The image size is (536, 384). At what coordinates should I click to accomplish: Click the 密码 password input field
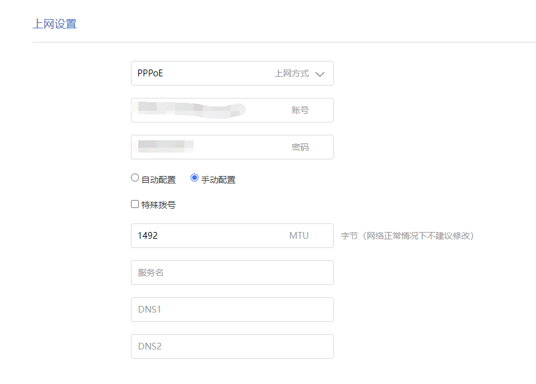(x=232, y=147)
